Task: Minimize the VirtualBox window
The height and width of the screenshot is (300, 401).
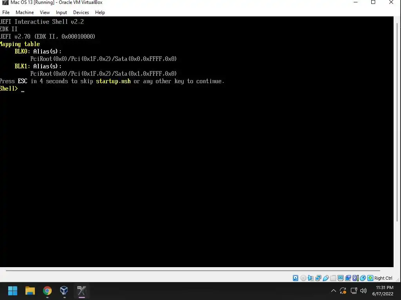Action: point(356,3)
